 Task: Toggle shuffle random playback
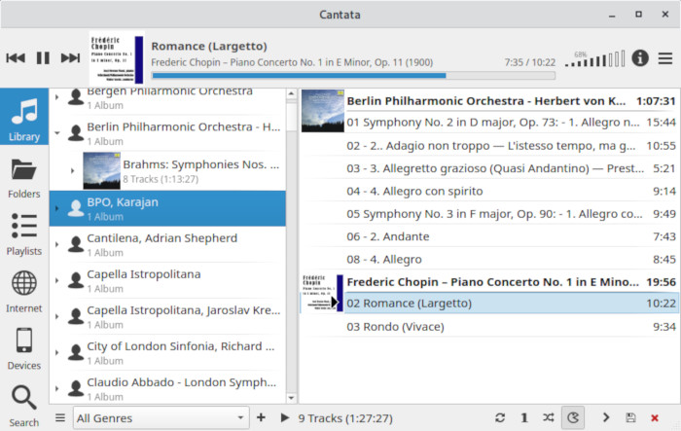(x=548, y=418)
